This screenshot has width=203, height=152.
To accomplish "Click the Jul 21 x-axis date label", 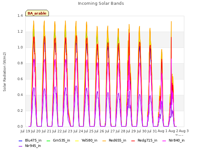I will pyautogui.click(x=47, y=131).
